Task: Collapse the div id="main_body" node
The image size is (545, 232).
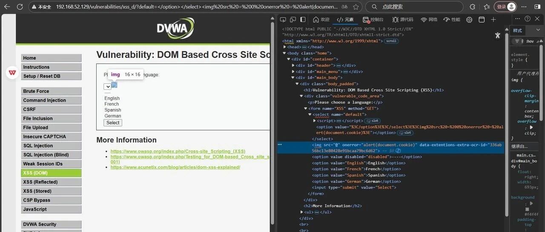Action: tap(293, 78)
